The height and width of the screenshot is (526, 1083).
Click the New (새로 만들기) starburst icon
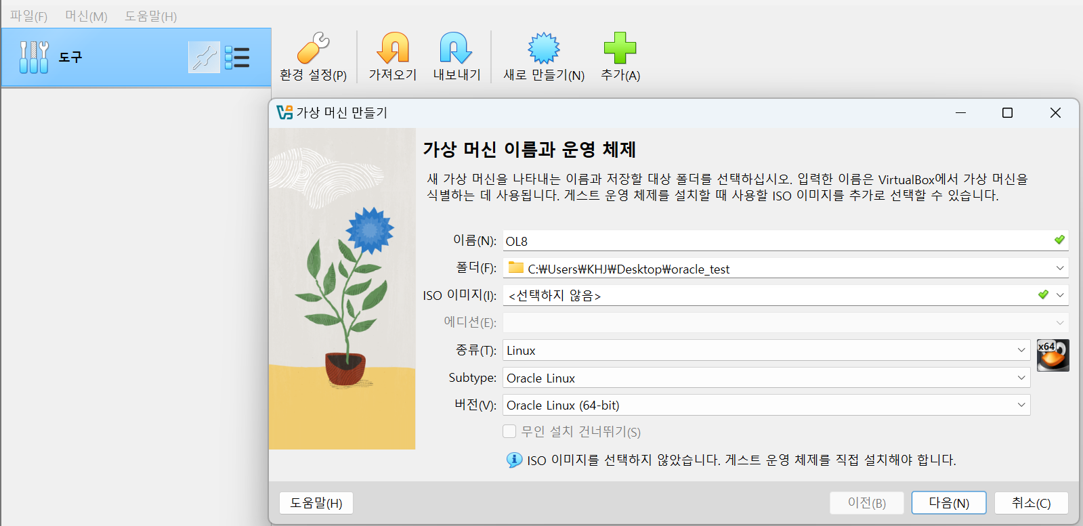tap(544, 48)
